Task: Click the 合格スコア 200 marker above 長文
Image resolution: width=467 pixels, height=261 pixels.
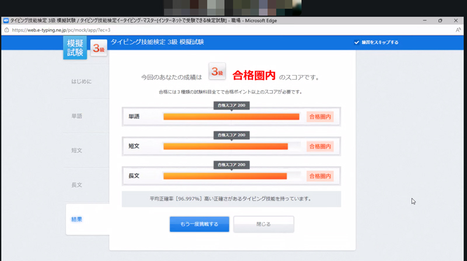Action: (x=231, y=165)
